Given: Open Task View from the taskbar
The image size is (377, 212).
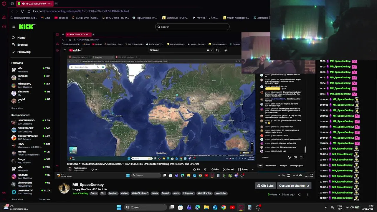Looking at the screenshot, I should click(x=172, y=207).
